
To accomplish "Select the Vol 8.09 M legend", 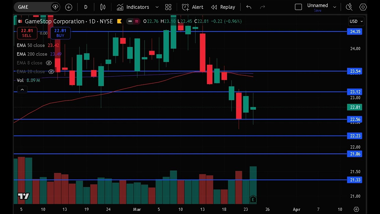I will click(28, 80).
